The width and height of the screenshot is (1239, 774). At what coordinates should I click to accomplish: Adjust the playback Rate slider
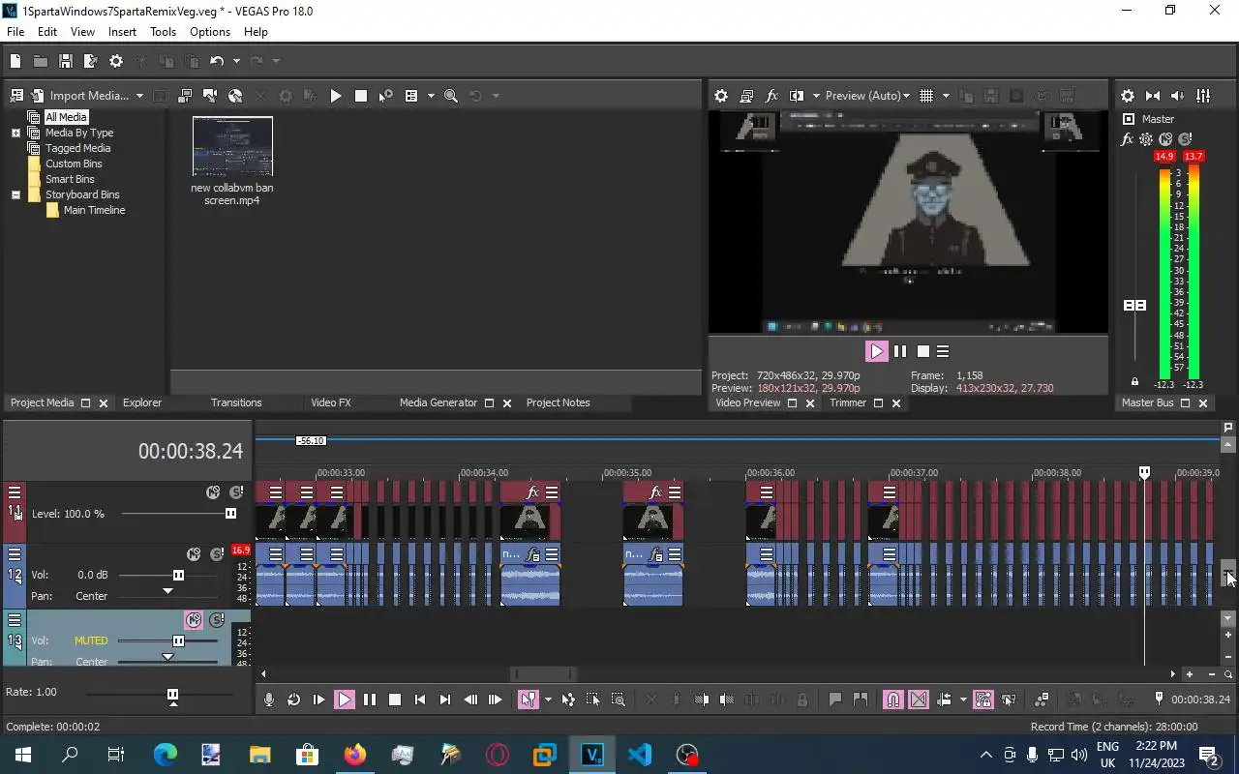point(172,695)
